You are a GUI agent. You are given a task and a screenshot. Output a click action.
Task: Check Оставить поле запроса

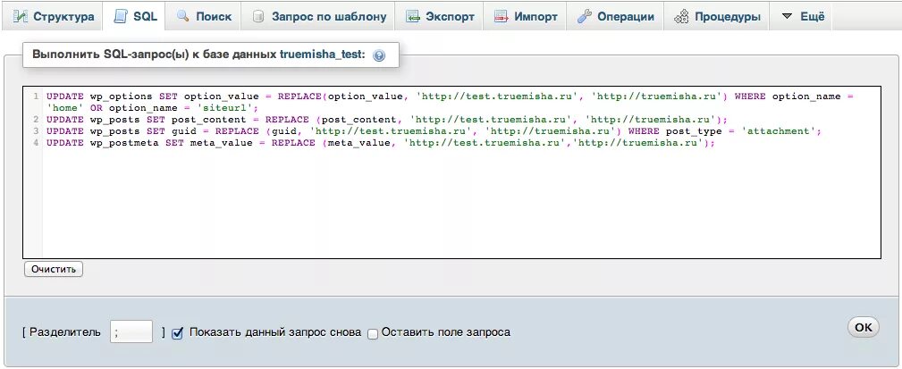(373, 333)
